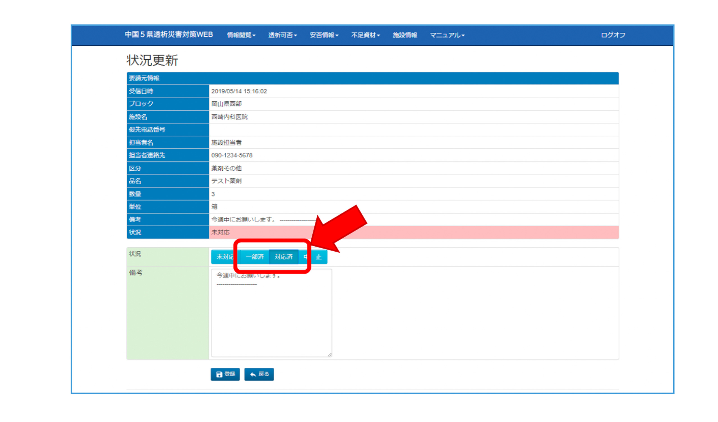
Task: Click the phone number 090-1234-5678
Action: pos(232,155)
